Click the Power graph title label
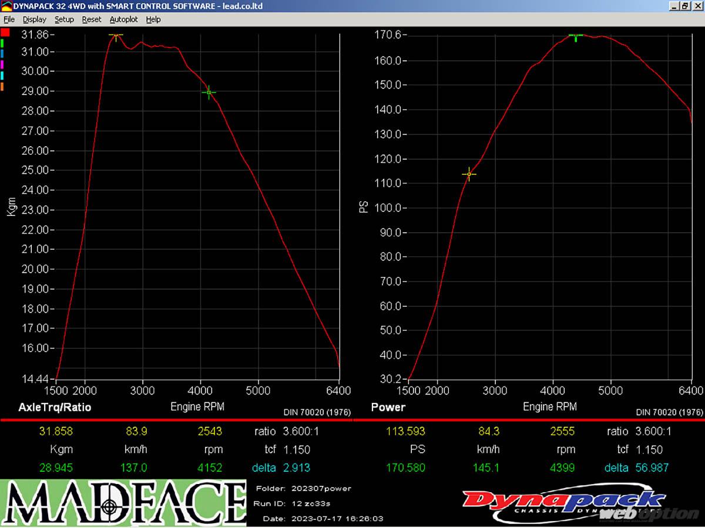The width and height of the screenshot is (705, 528). 388,407
